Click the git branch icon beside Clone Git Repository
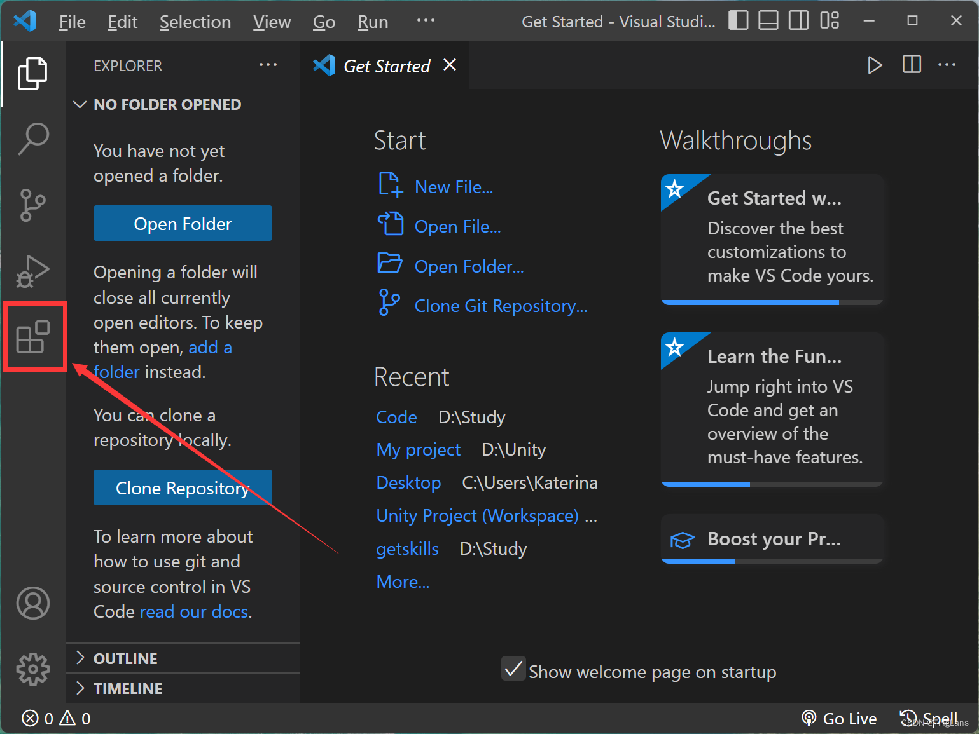Viewport: 979px width, 734px height. [x=389, y=302]
